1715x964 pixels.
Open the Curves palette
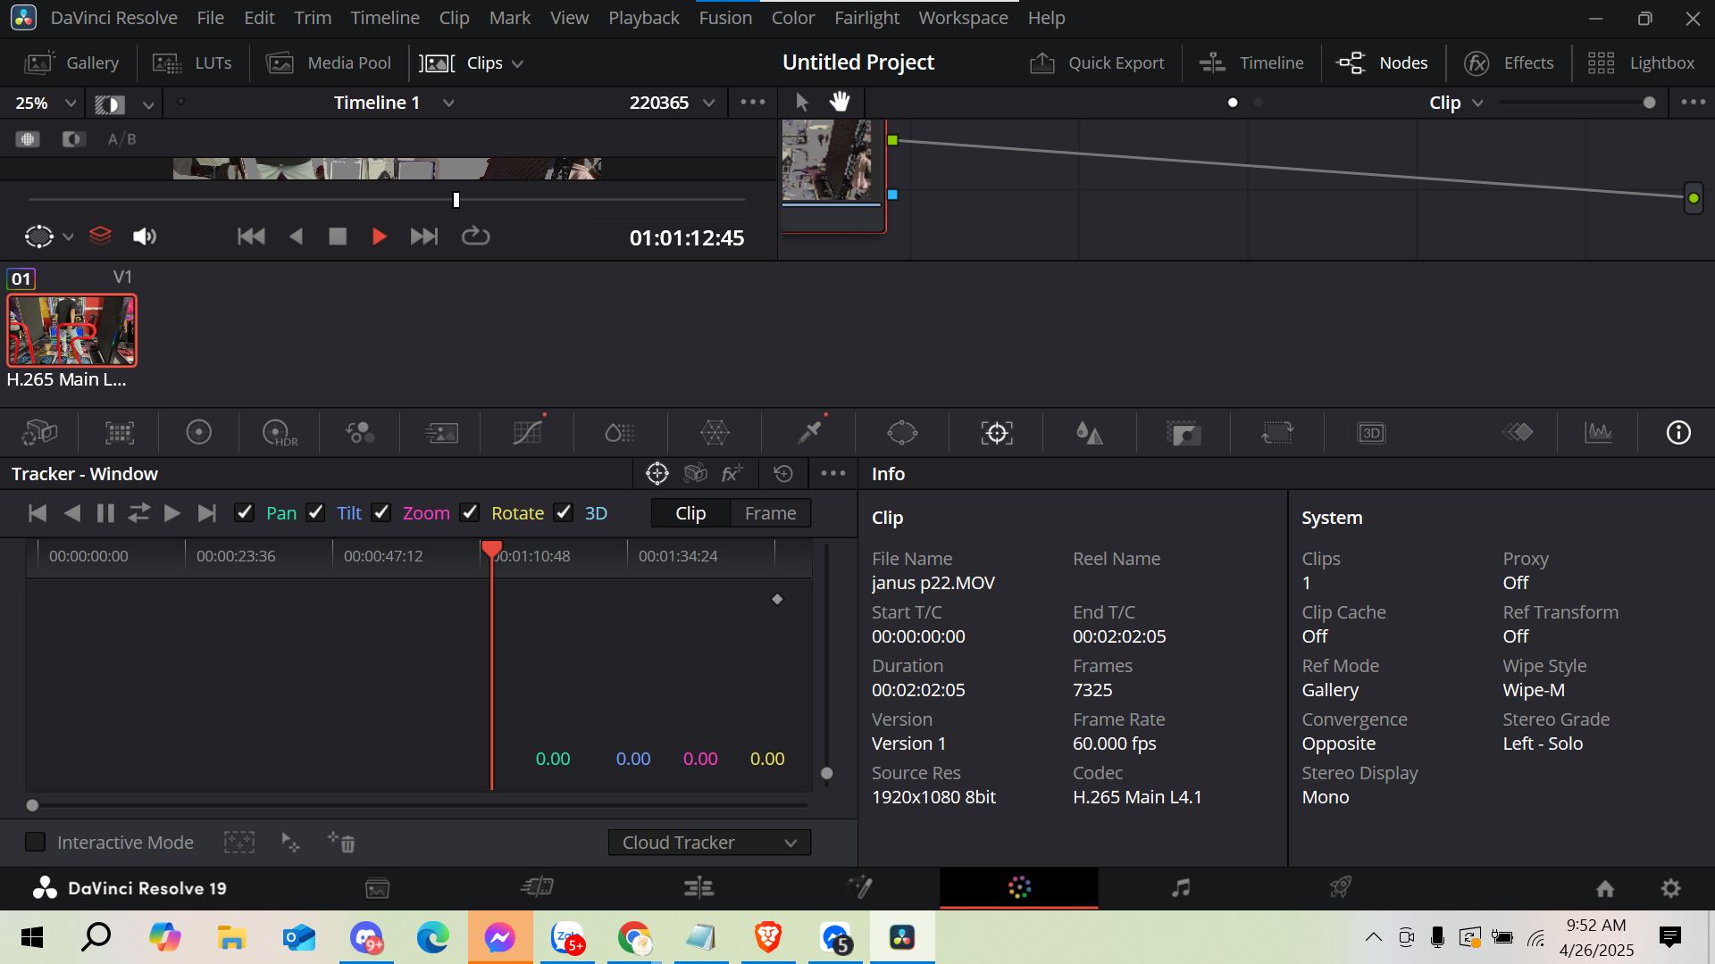click(528, 433)
